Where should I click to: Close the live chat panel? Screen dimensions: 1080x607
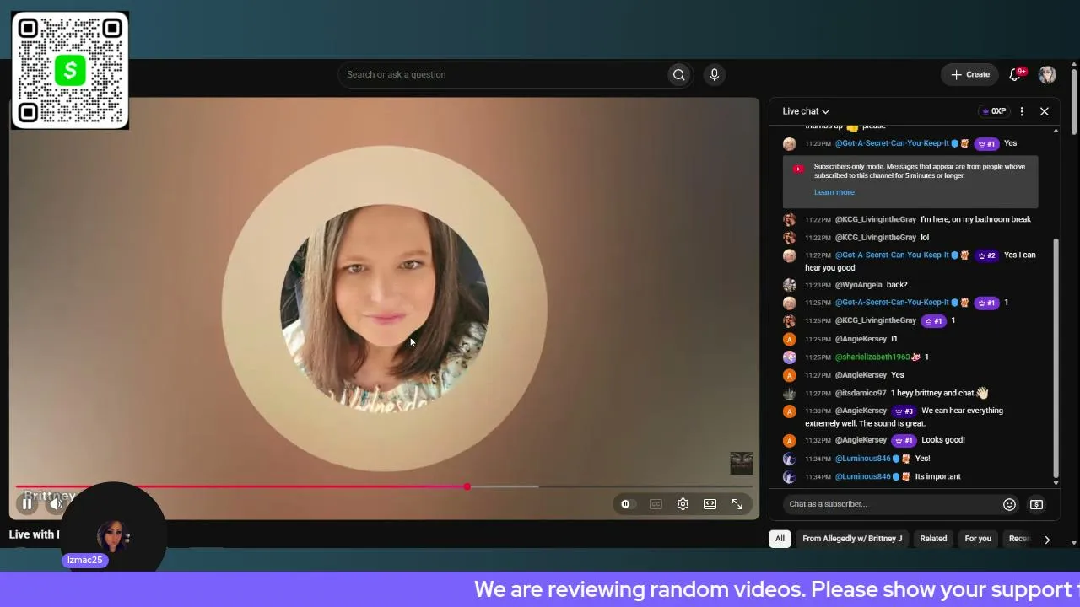1045,111
